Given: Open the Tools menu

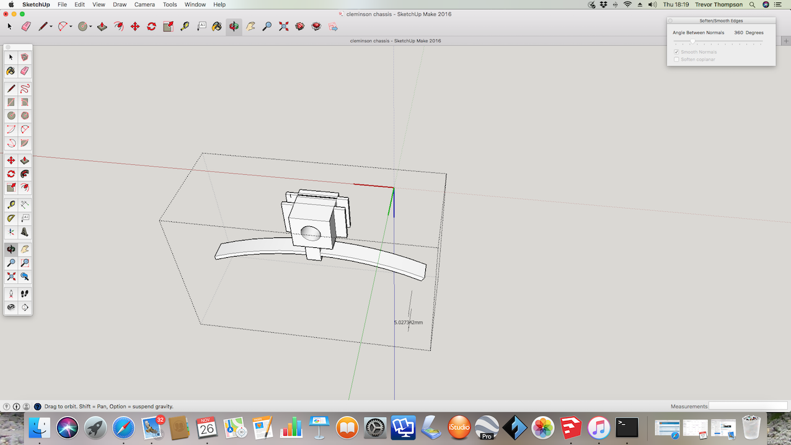Looking at the screenshot, I should click(x=170, y=4).
